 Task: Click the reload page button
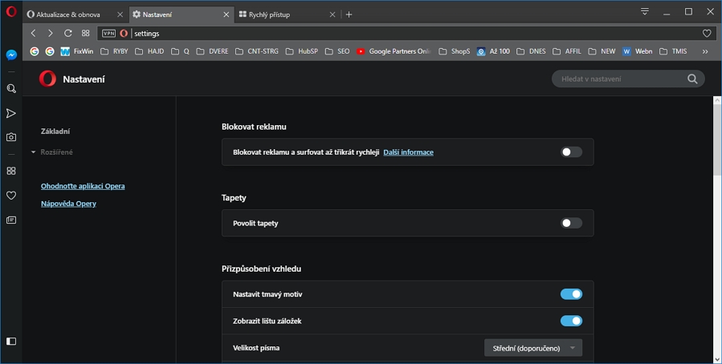tap(68, 33)
